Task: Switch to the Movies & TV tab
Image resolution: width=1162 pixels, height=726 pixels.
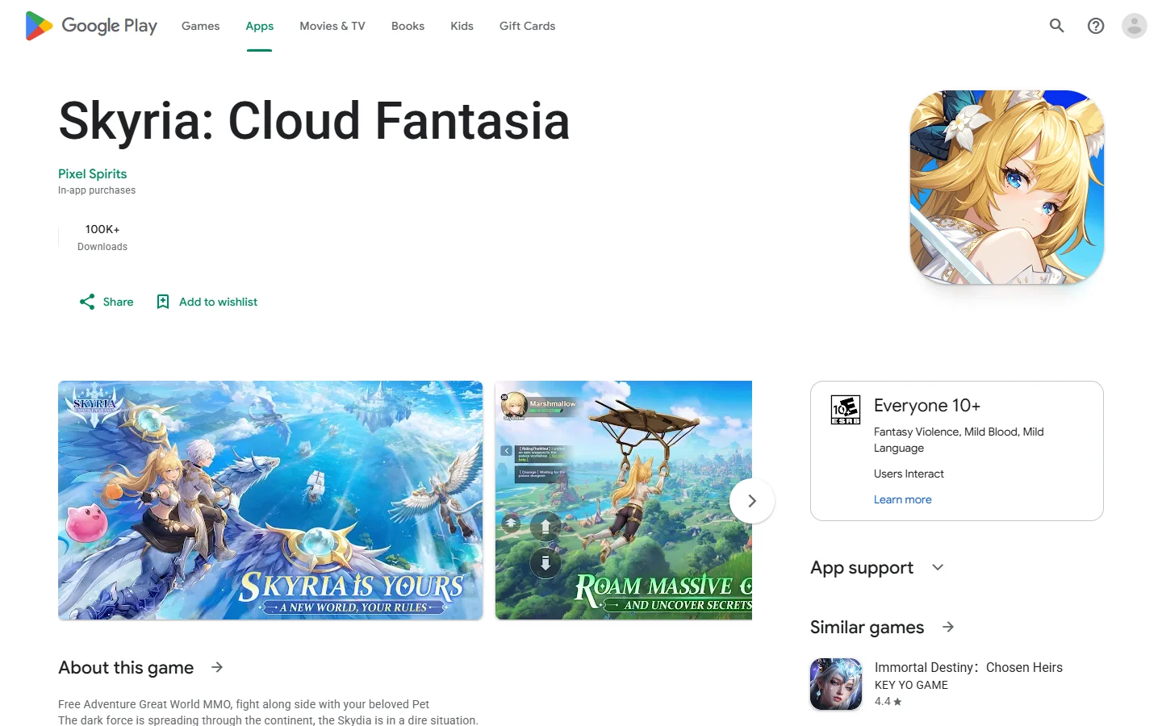Action: [332, 26]
